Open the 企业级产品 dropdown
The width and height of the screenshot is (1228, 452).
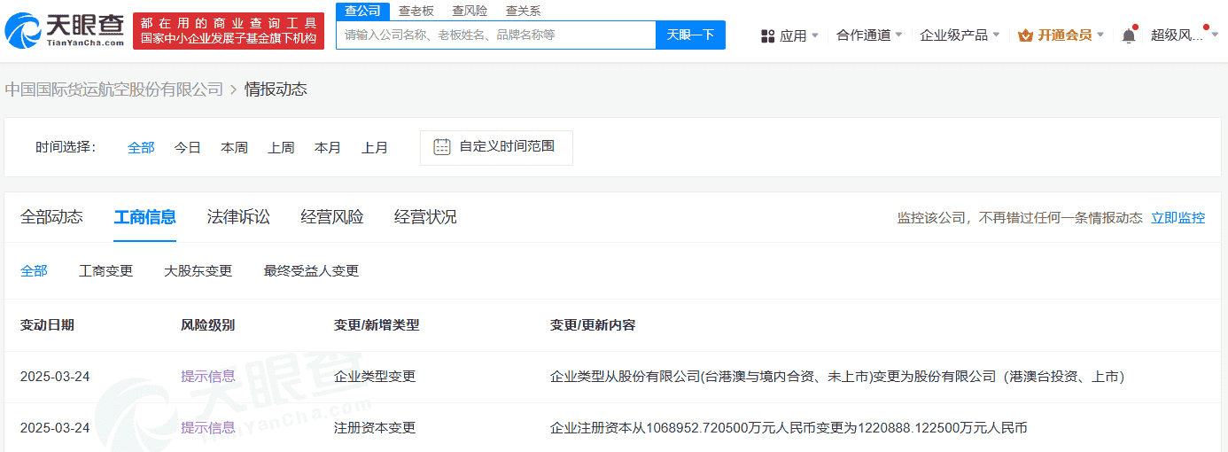[960, 35]
